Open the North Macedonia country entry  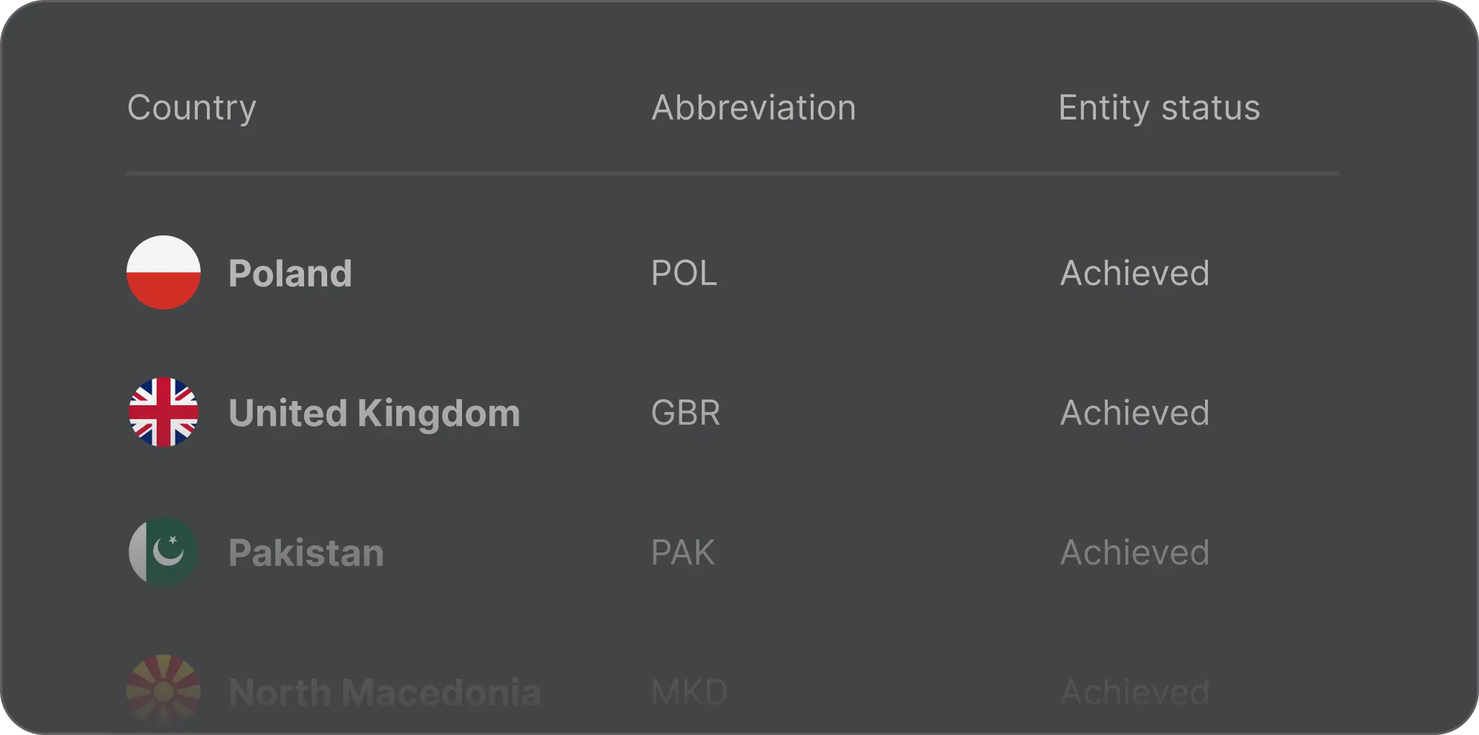[384, 692]
